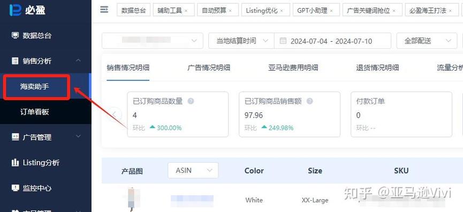Click the 销售分析 sidebar icon

(x=15, y=61)
